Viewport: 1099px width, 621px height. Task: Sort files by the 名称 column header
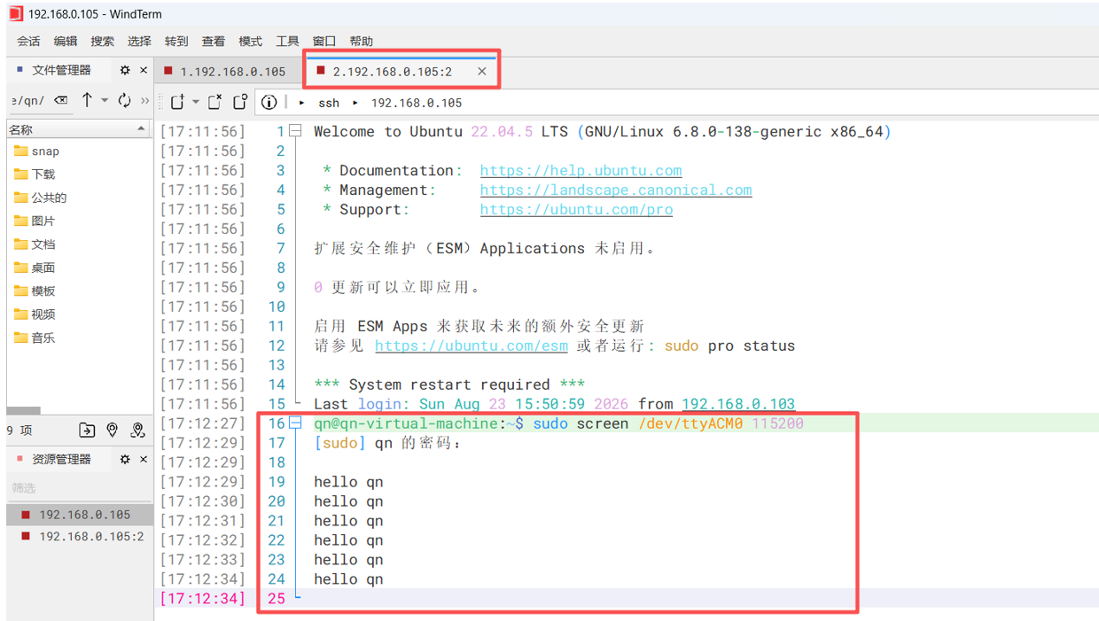pos(78,129)
